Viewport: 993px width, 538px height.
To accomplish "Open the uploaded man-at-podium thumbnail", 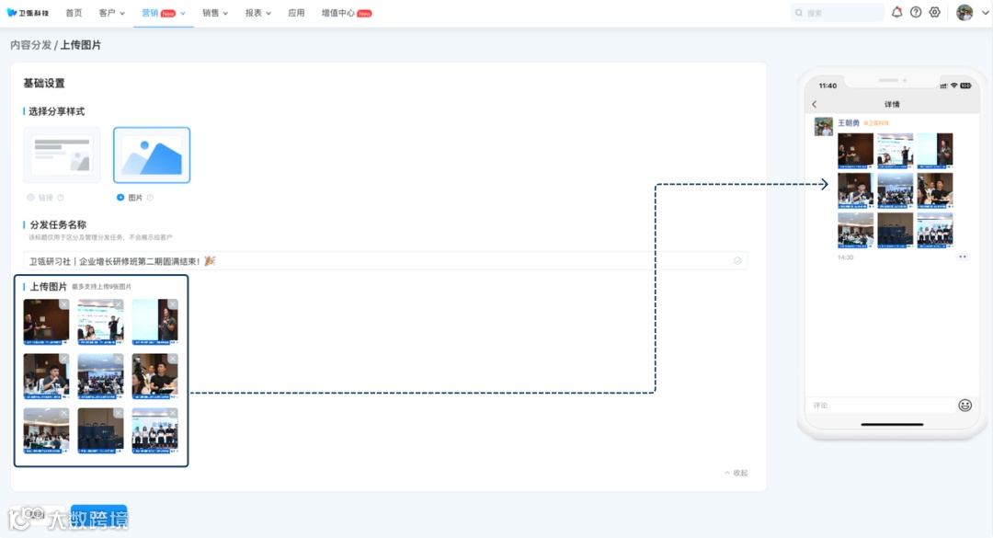I will (46, 322).
